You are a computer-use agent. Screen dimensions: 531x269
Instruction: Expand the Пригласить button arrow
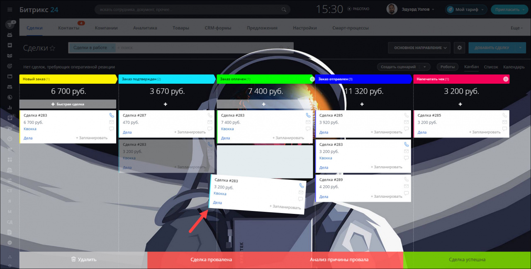pos(524,10)
